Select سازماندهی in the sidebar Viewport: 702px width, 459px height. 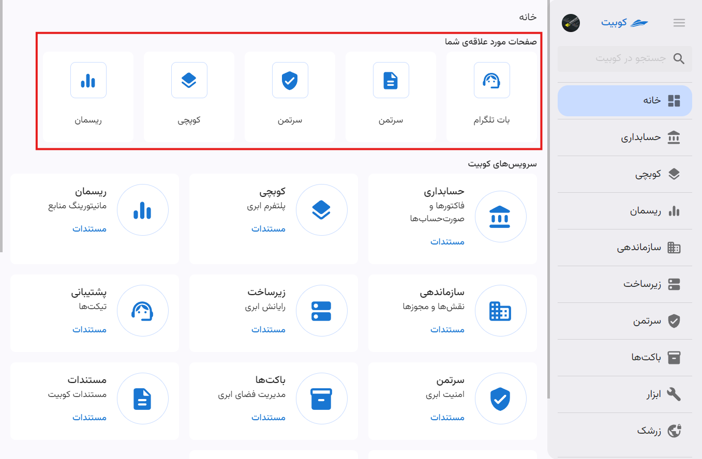(x=625, y=248)
